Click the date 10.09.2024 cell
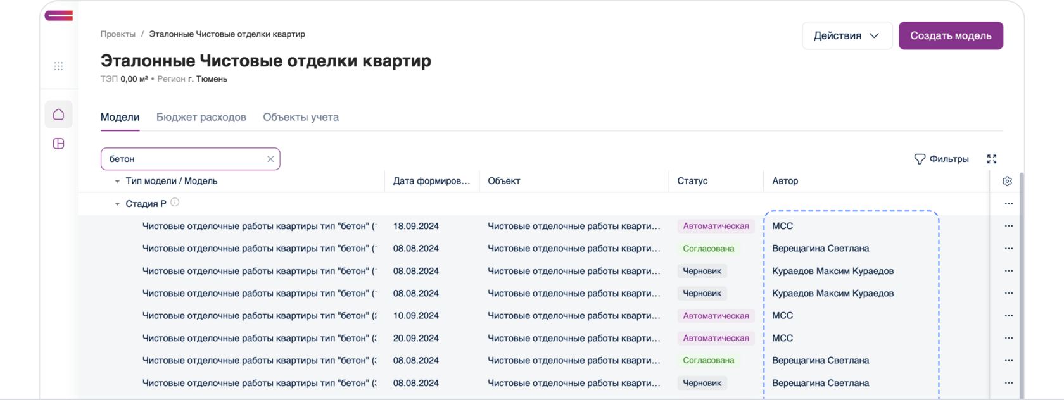 [x=416, y=316]
